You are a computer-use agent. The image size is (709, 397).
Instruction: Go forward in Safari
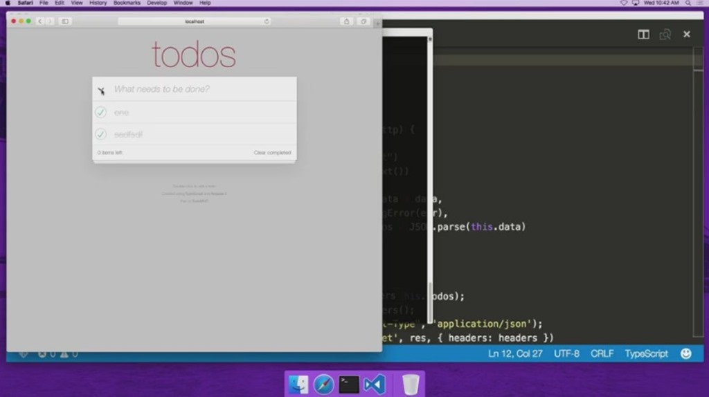coord(50,21)
